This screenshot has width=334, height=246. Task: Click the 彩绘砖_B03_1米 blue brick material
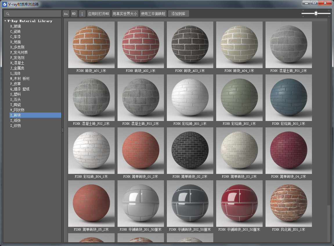coord(289,98)
